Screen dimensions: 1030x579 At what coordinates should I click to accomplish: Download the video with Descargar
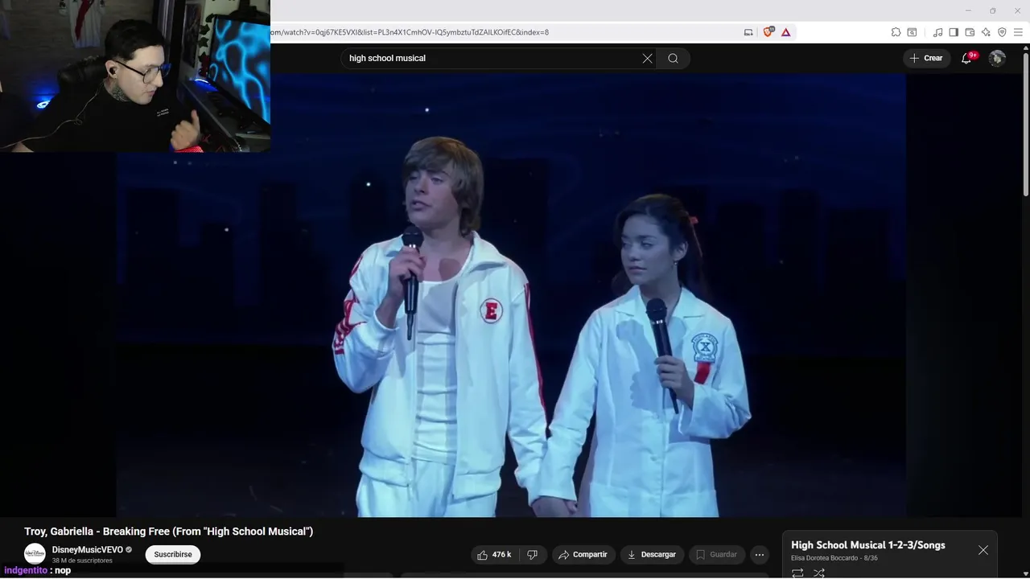coord(652,555)
